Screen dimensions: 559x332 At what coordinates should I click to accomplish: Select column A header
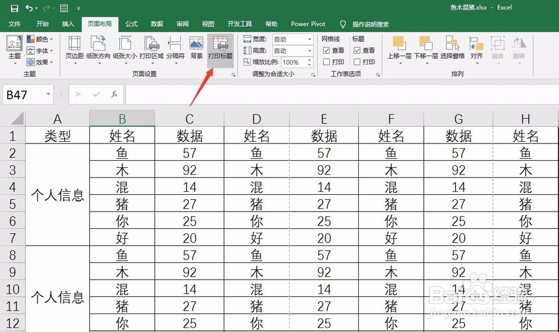pos(58,118)
